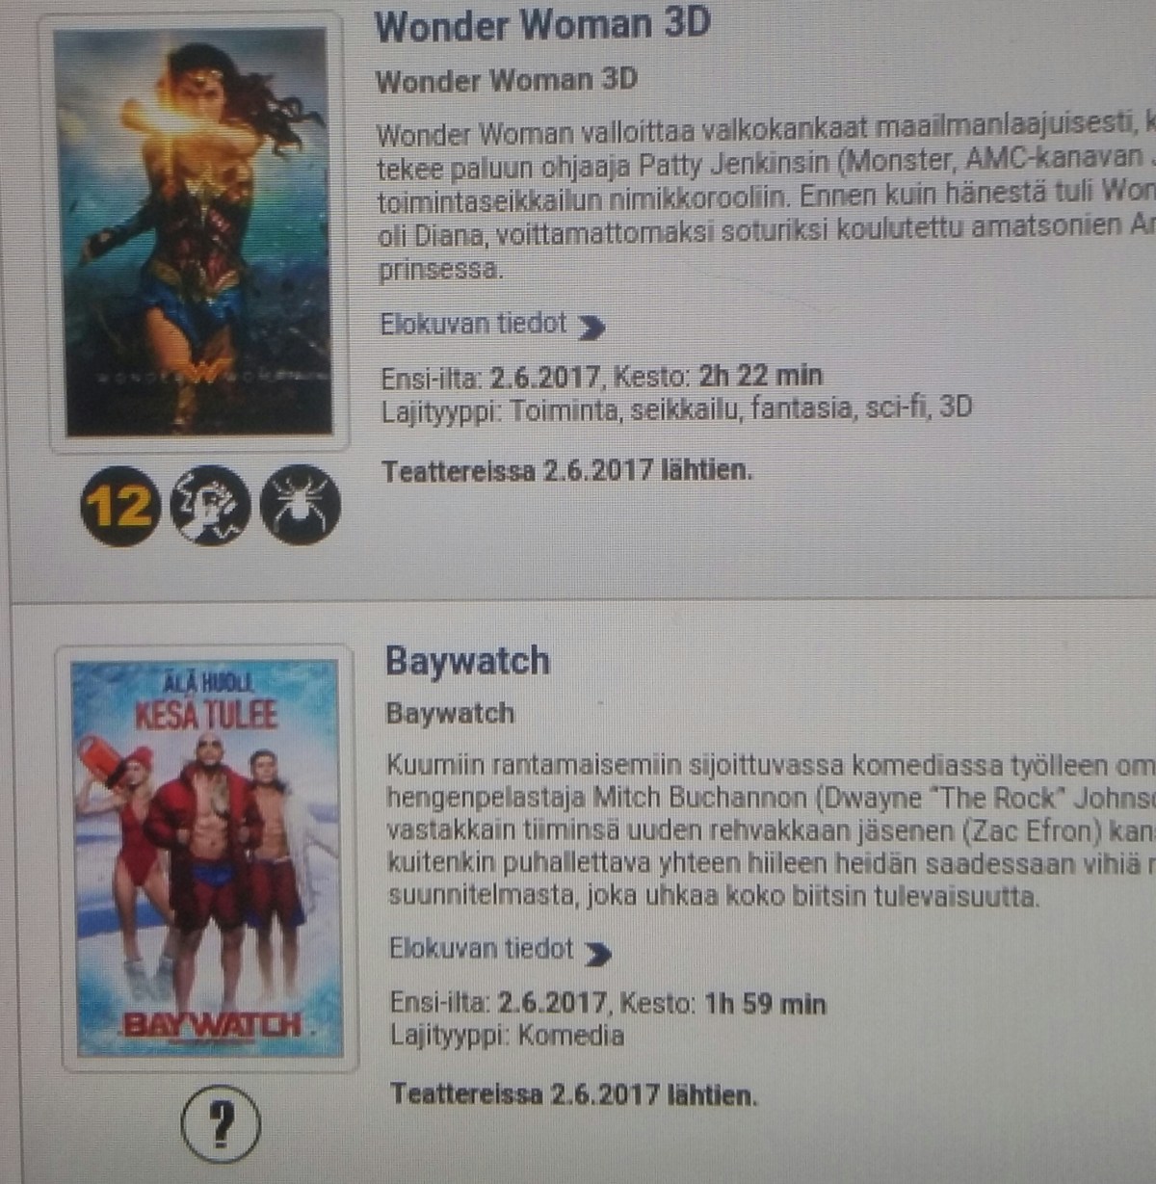Click Baywatch Teattereissa 2.6.2017 lähtien text
Viewport: 1156px width, 1184px height.
click(x=574, y=1095)
